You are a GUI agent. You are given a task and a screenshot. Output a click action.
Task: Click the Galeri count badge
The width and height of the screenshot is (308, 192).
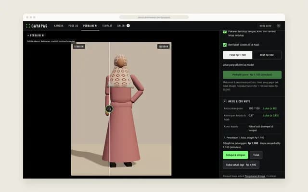(128, 25)
